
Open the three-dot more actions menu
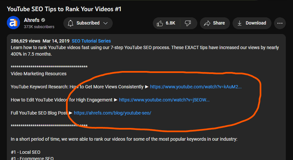coord(280,23)
